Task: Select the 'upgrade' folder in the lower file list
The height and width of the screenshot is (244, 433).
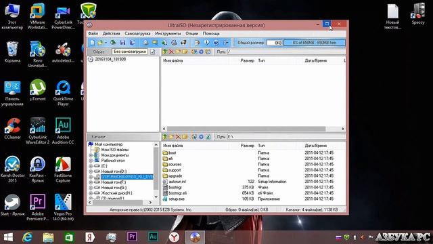Action: point(175,176)
